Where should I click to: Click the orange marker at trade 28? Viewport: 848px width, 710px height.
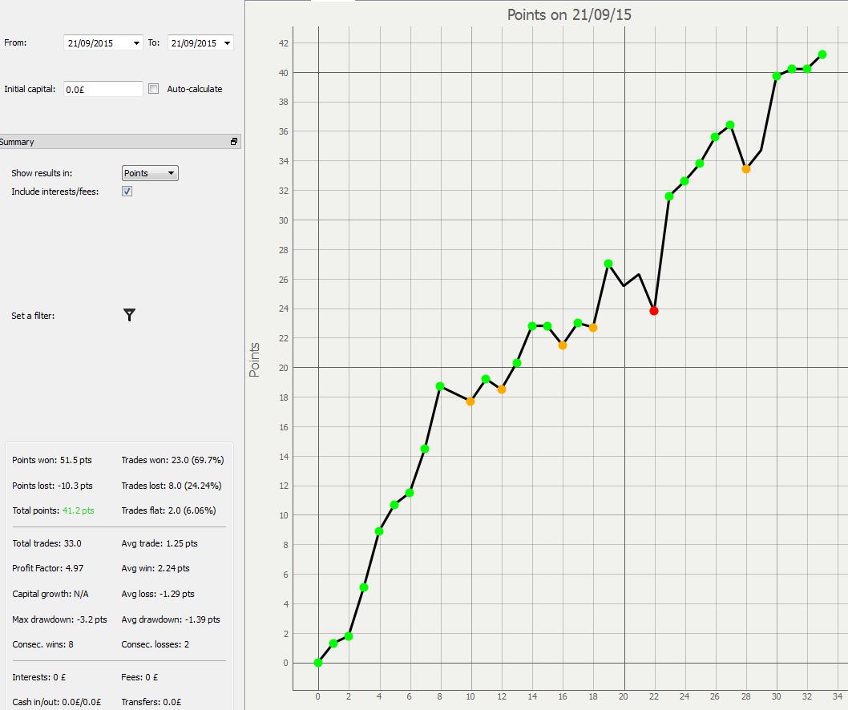(x=745, y=169)
